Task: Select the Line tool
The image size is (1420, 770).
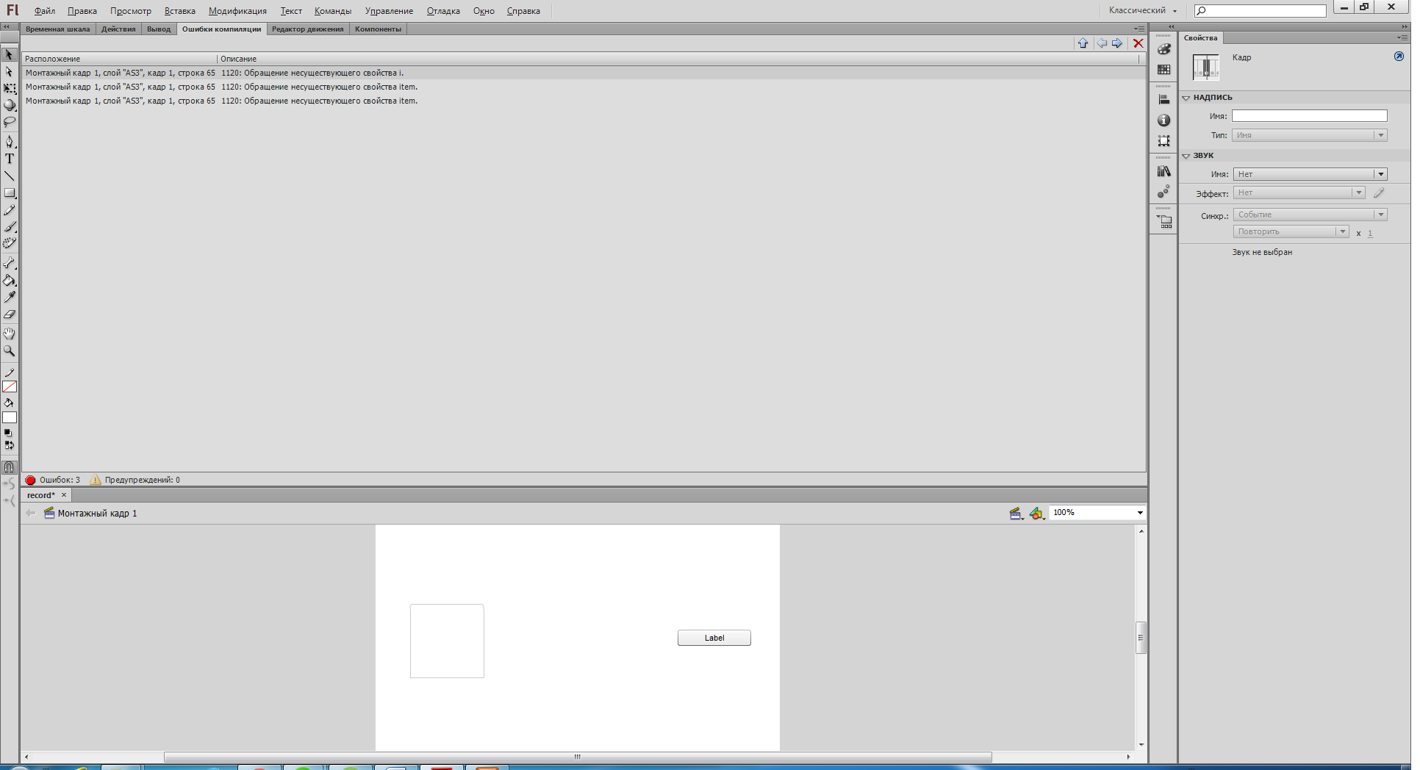Action: tap(10, 176)
